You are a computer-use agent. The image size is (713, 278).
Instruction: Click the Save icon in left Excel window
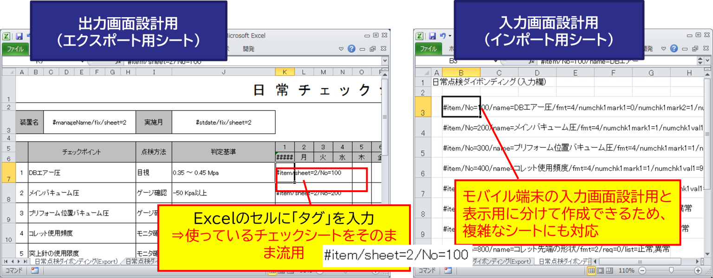point(19,36)
